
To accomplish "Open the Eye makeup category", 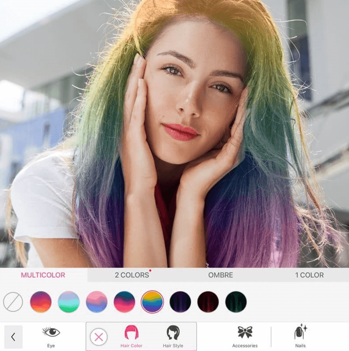I will click(51, 336).
